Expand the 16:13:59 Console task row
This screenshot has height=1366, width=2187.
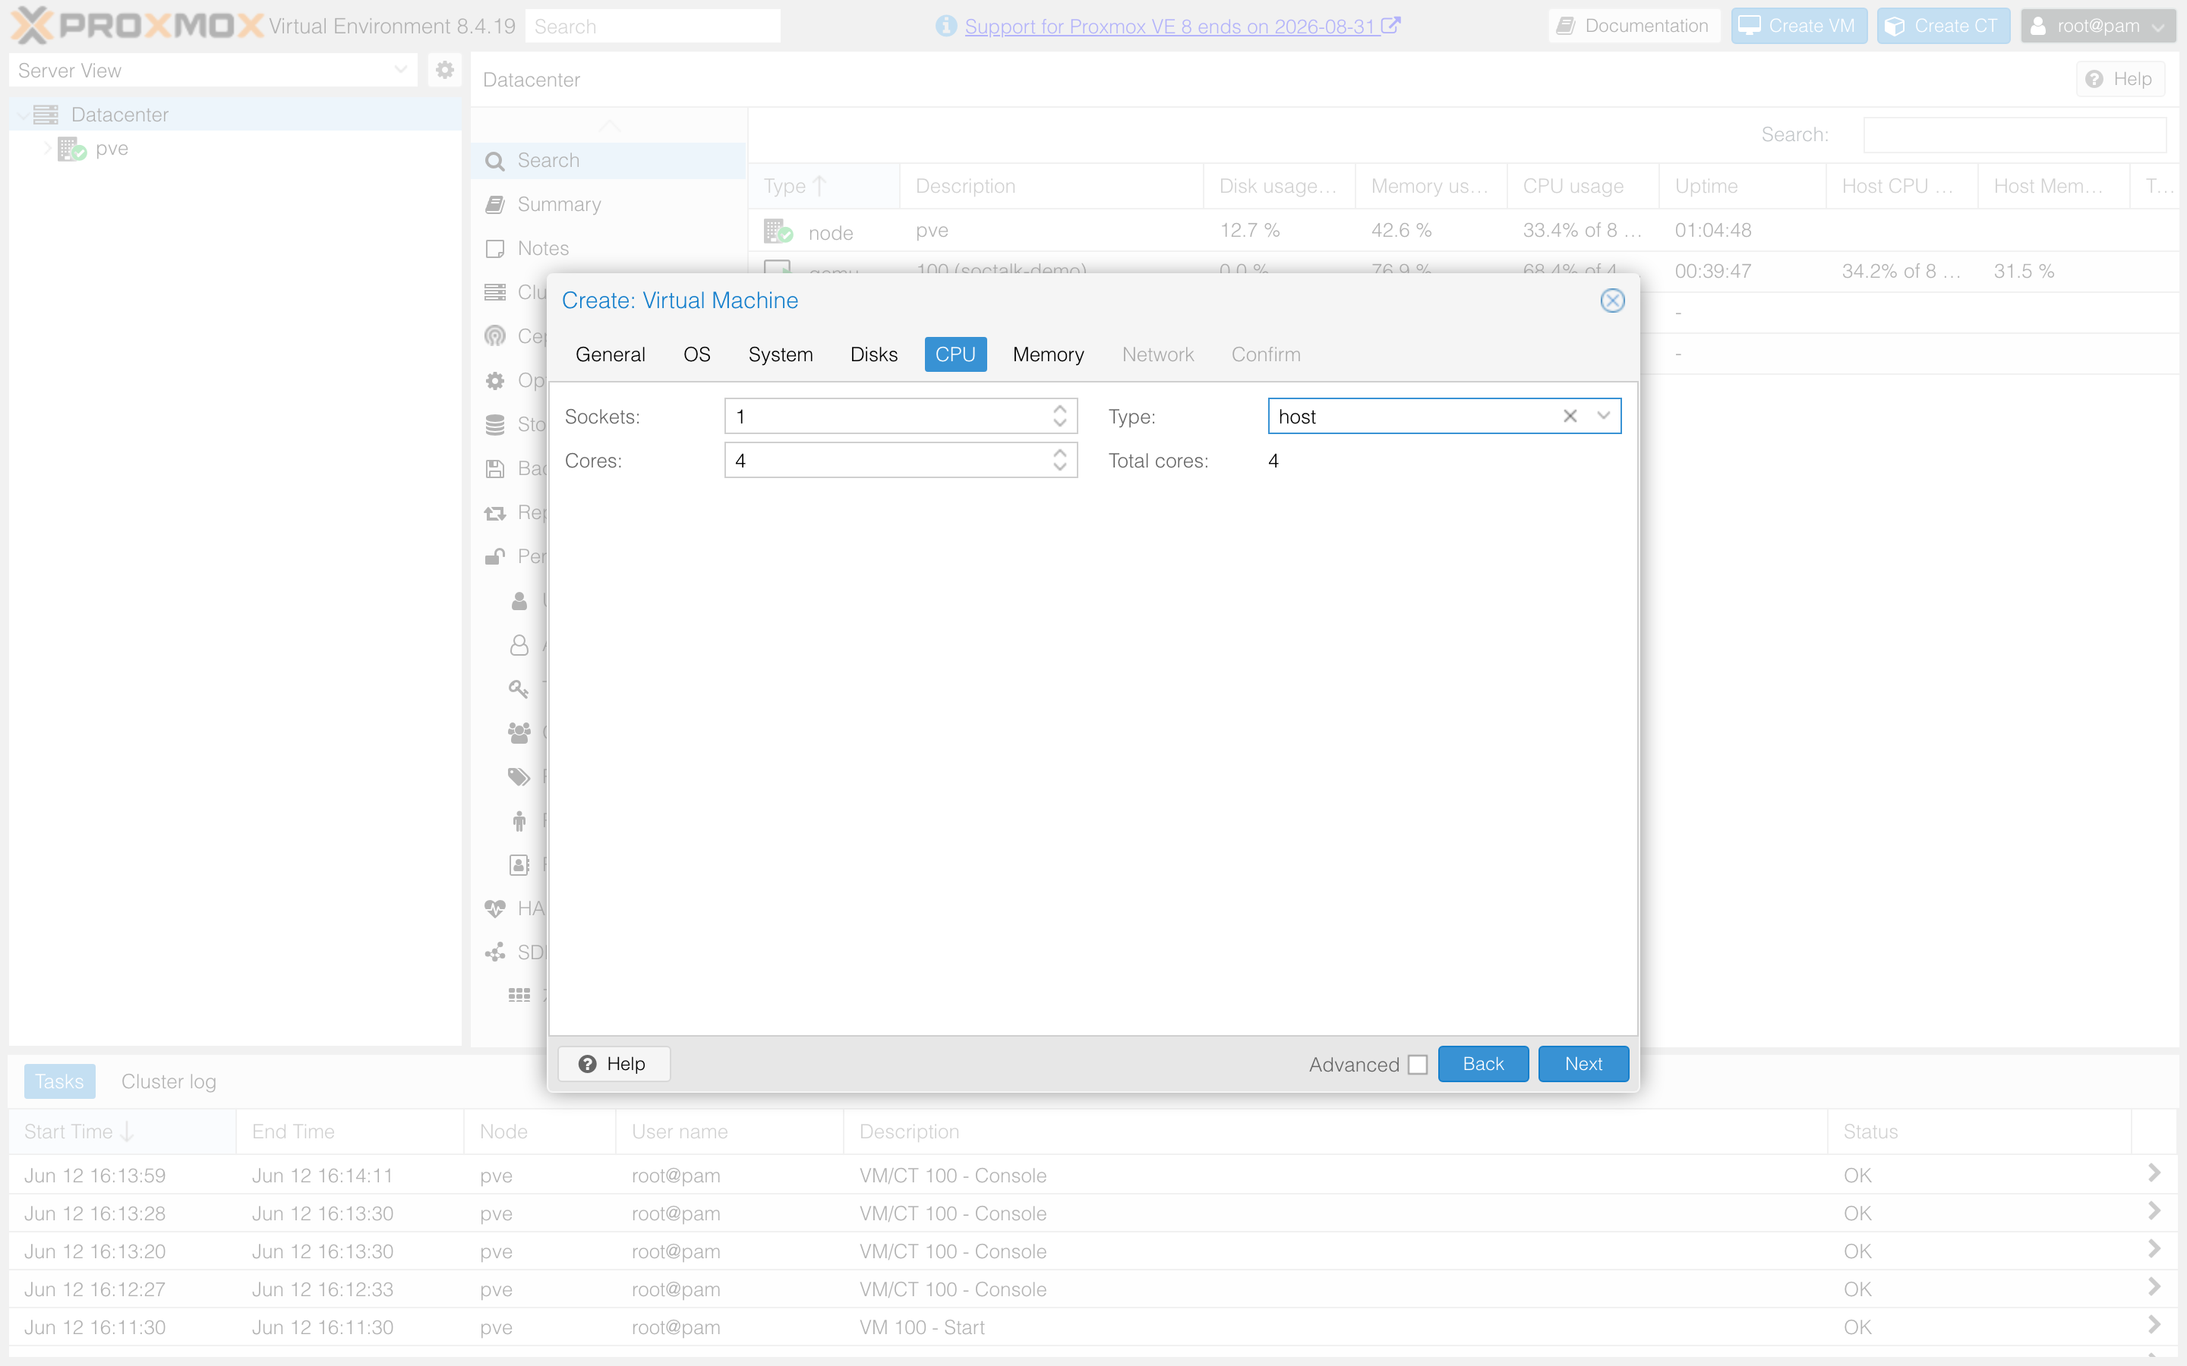point(2154,1173)
